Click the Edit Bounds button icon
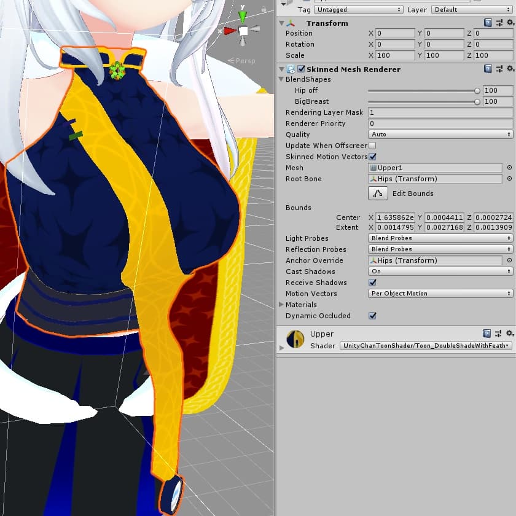Screen dimensions: 516x516 pos(378,193)
